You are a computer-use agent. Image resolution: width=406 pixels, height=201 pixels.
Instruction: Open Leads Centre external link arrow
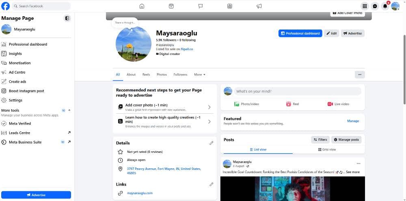click(x=69, y=133)
